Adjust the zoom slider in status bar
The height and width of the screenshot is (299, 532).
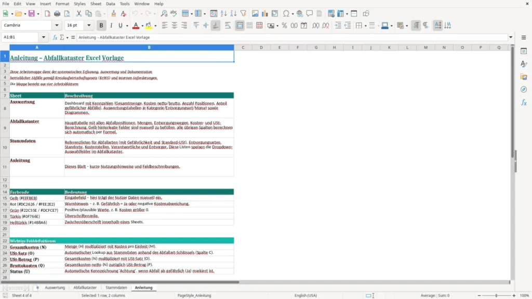coord(496,295)
